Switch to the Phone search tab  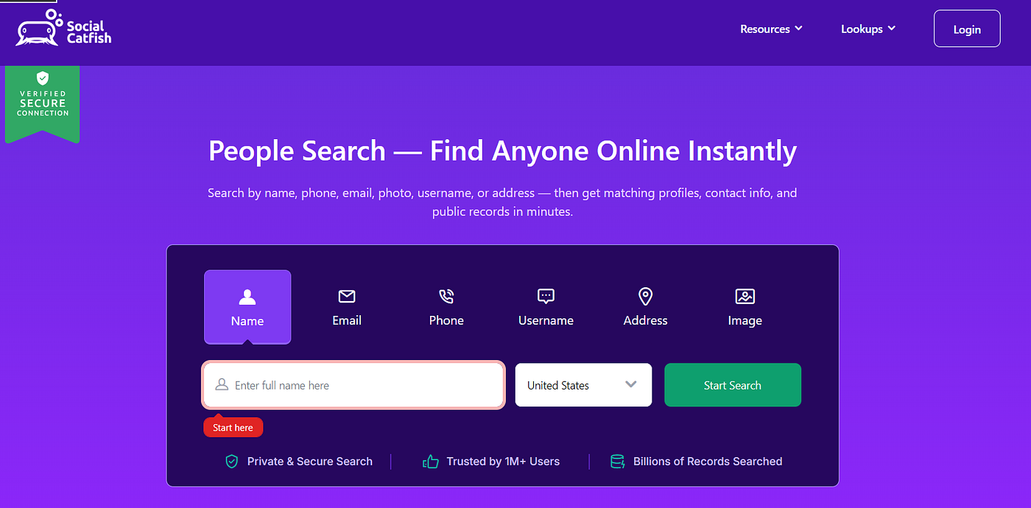[x=446, y=307]
